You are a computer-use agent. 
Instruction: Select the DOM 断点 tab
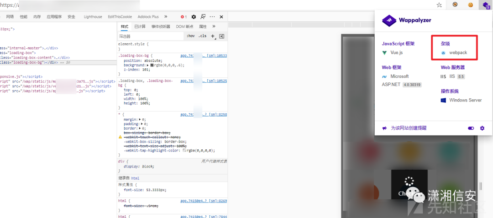click(184, 27)
